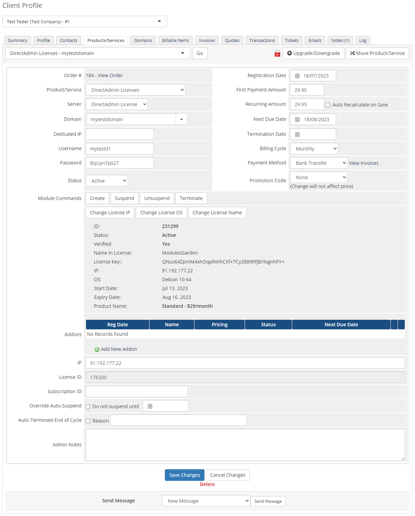Click the green plus Add New Addon icon
This screenshot has height=516, width=415.
click(97, 349)
